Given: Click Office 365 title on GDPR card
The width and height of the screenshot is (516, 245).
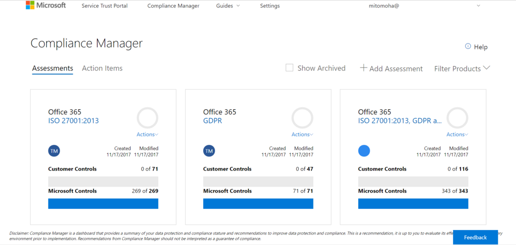Looking at the screenshot, I should [x=220, y=112].
